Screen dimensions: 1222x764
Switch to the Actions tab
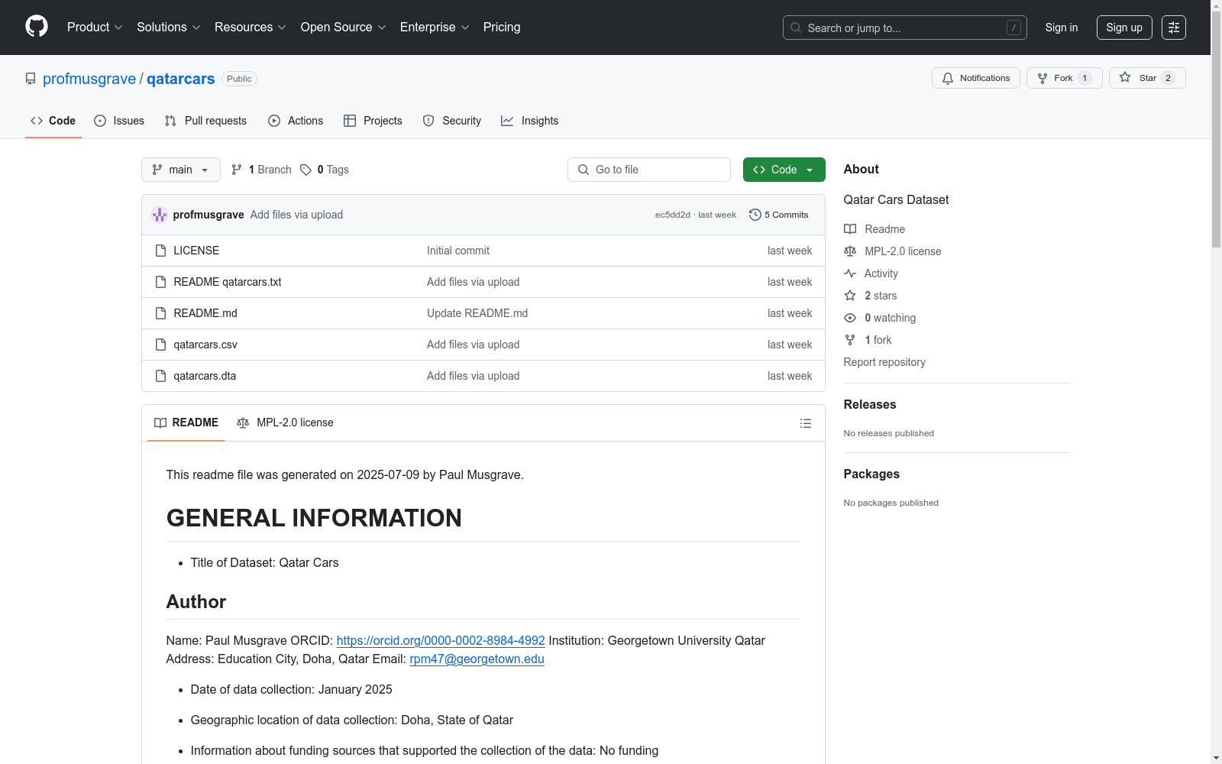tap(296, 121)
